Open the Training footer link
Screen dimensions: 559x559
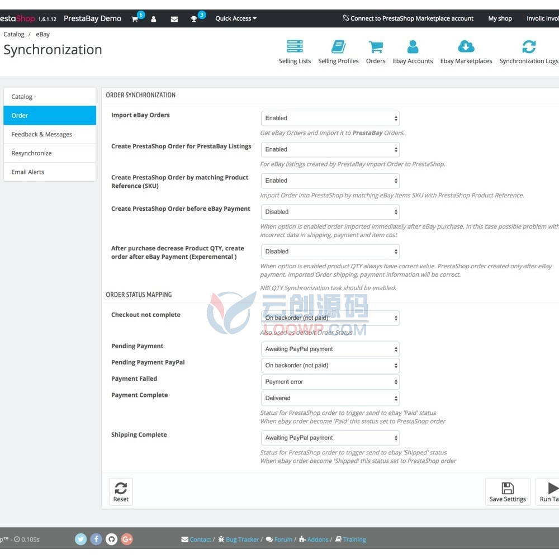click(350, 539)
